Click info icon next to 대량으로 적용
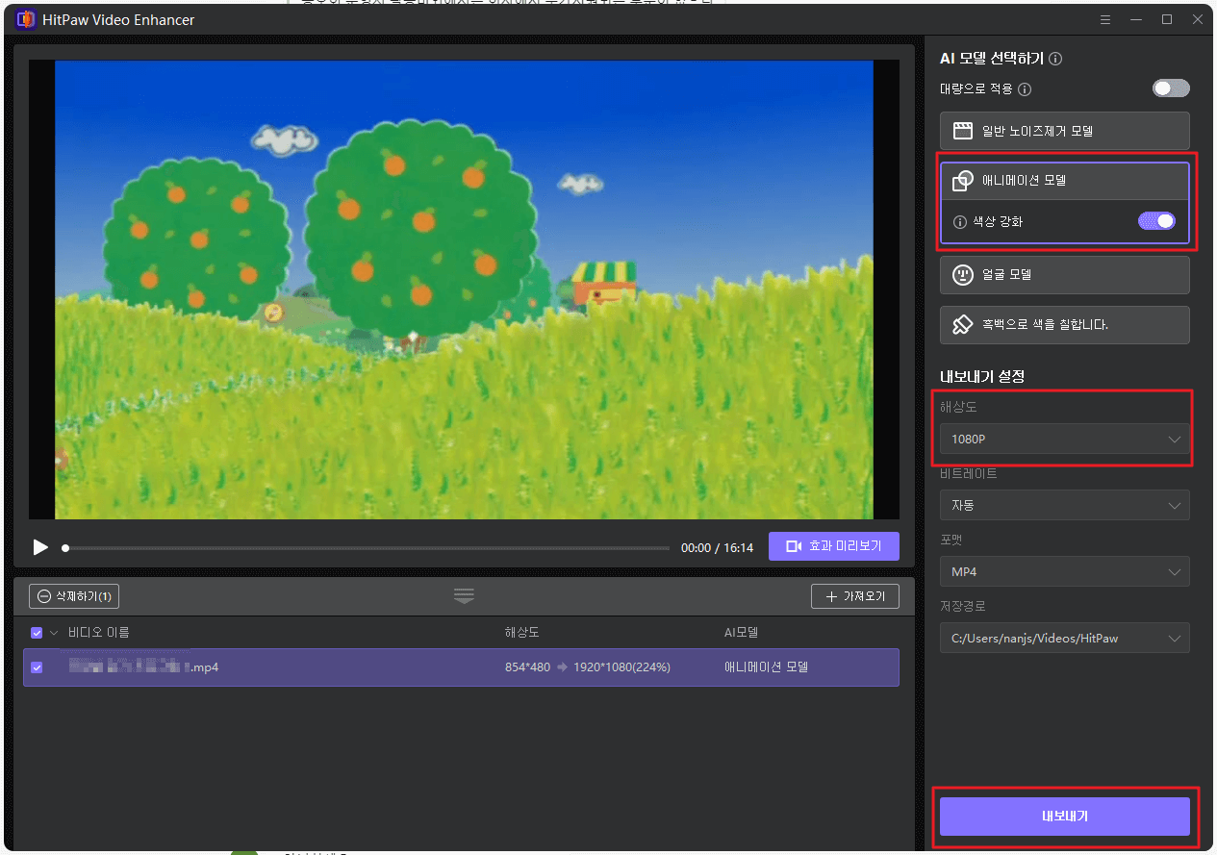 point(1025,89)
